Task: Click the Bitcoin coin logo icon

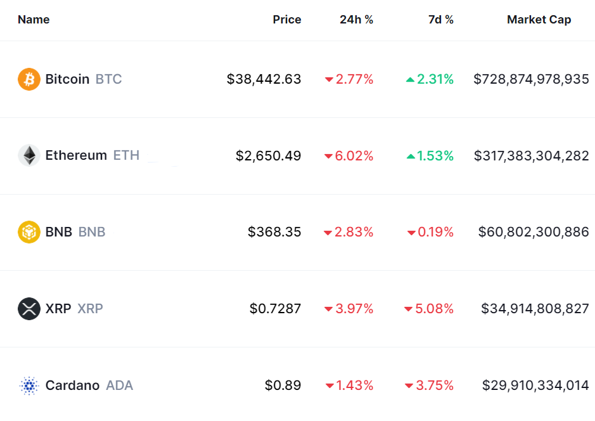Action: click(x=29, y=79)
